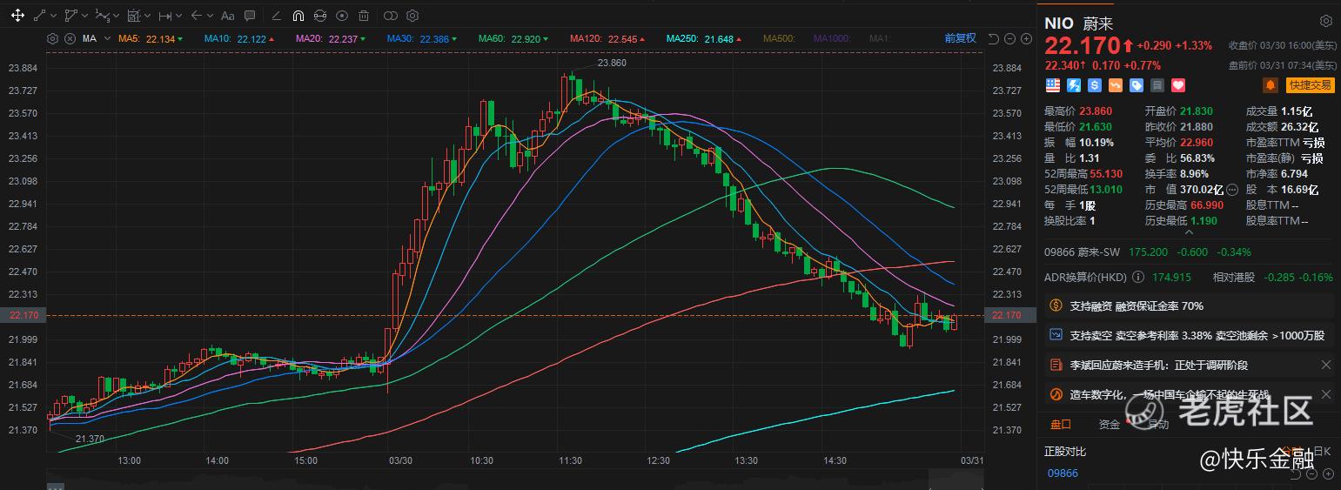Add a comment bubble note
Viewport: 1341px width, 490px height.
click(251, 16)
